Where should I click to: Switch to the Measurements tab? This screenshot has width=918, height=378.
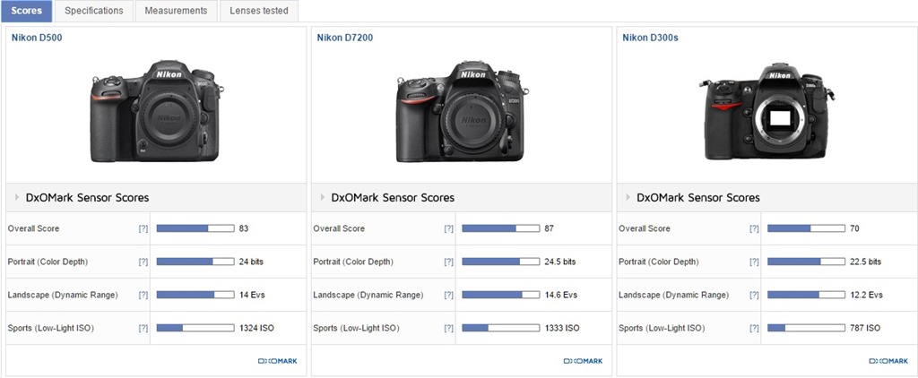pyautogui.click(x=176, y=11)
